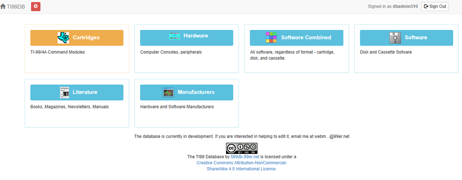The height and width of the screenshot is (180, 462).
Task: Click the Hardware console icon
Action: [174, 36]
